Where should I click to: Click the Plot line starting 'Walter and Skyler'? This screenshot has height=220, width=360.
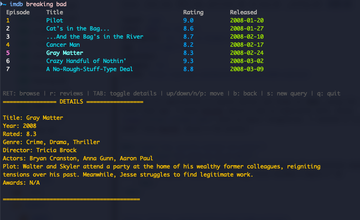pyautogui.click(x=162, y=167)
